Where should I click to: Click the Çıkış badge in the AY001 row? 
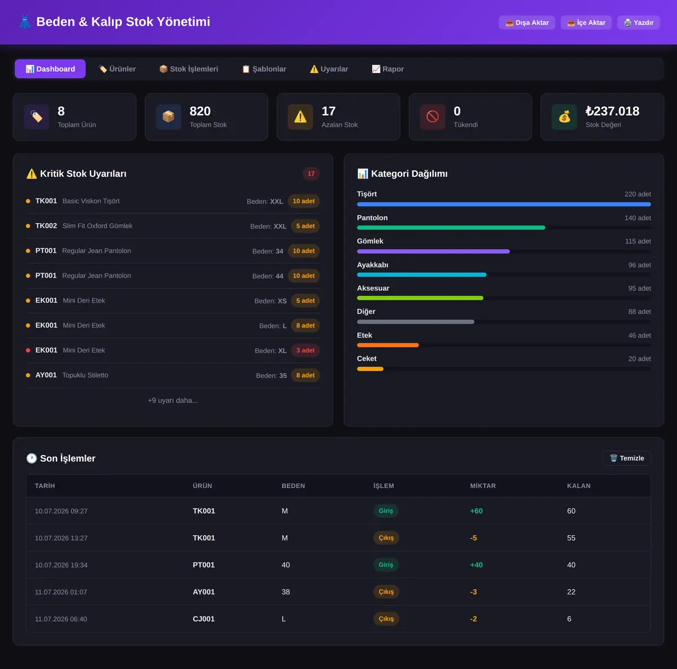386,592
